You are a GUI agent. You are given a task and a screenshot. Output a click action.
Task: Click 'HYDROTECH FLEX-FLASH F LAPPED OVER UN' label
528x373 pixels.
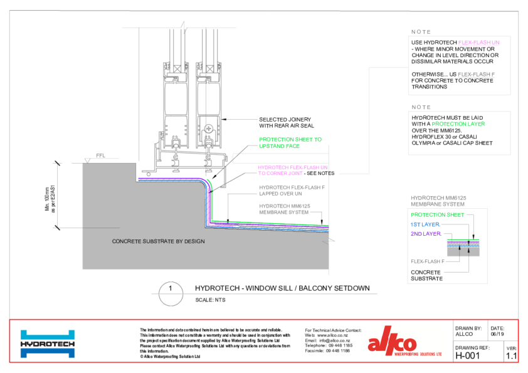click(x=292, y=191)
